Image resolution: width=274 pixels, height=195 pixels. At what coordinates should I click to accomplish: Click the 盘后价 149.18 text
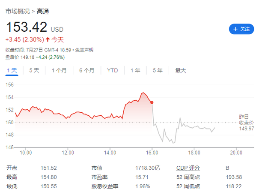pyautogui.click(x=20, y=57)
